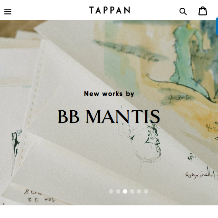218x218 pixels.
Task: Select the active third carousel dot
Action: pos(125,191)
